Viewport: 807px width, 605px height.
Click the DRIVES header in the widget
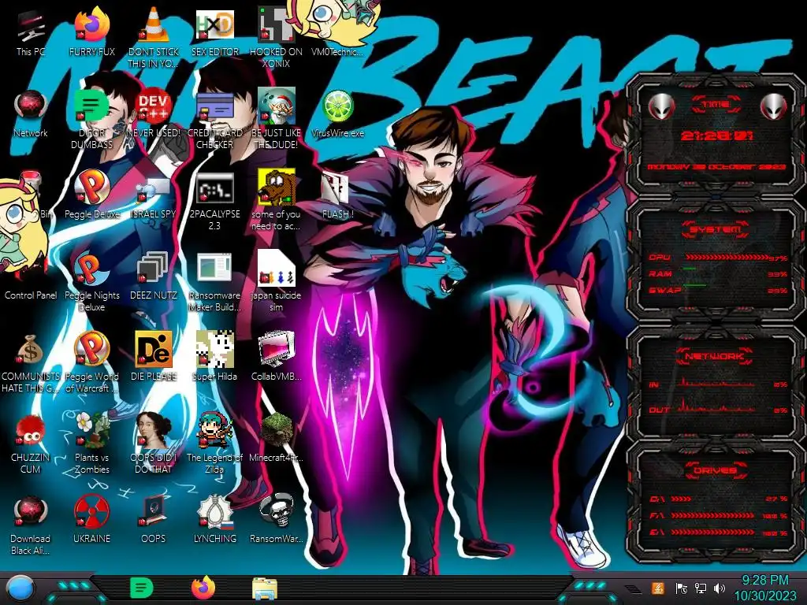tap(716, 470)
